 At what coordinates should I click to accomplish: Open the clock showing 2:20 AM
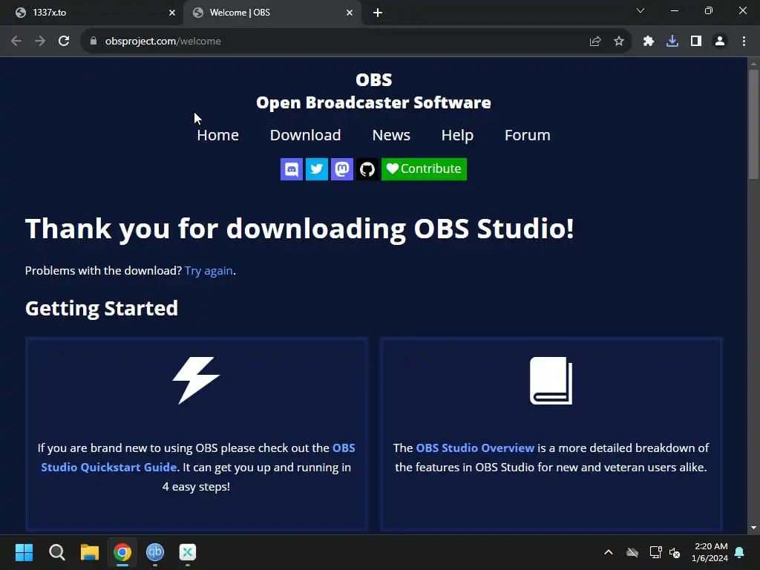pyautogui.click(x=710, y=552)
